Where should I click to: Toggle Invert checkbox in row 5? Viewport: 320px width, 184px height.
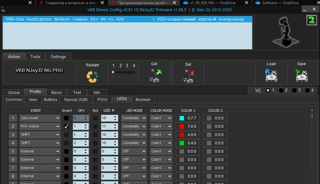tap(66, 151)
